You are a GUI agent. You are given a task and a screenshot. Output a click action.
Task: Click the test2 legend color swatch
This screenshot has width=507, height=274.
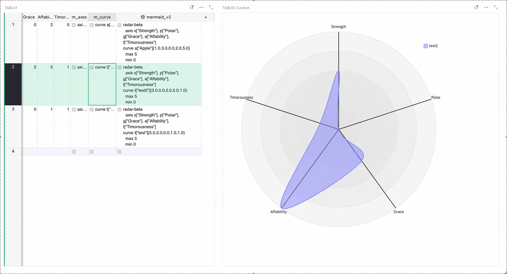425,46
